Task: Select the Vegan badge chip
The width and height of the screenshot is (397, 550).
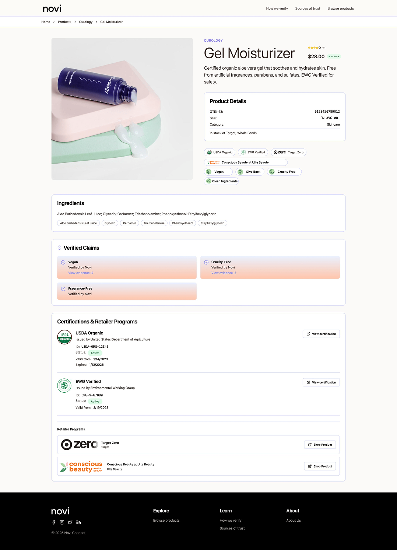Action: [218, 172]
